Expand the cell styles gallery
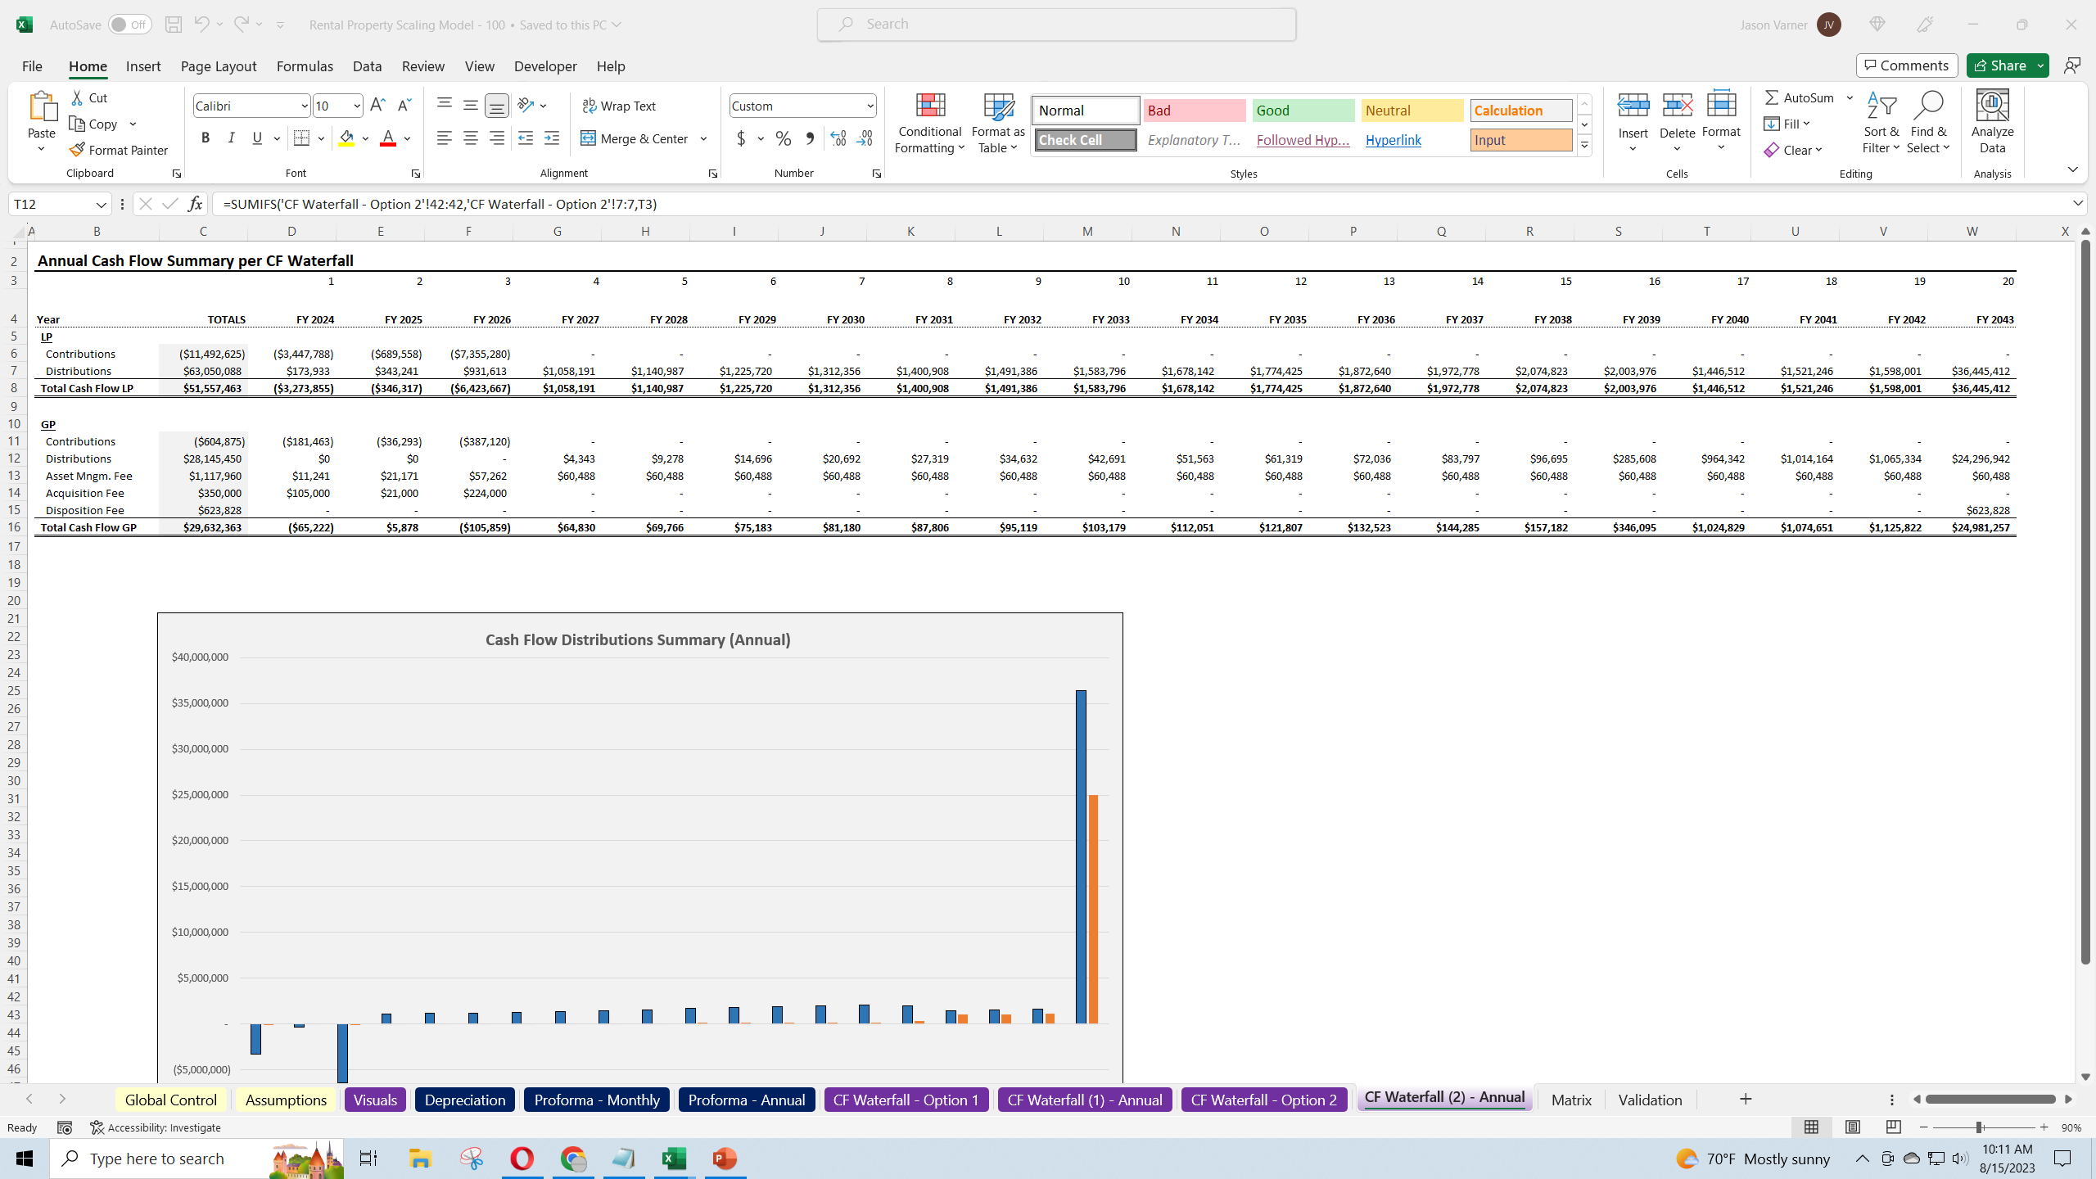Screen dimensions: 2096x1179 pos(1584,146)
